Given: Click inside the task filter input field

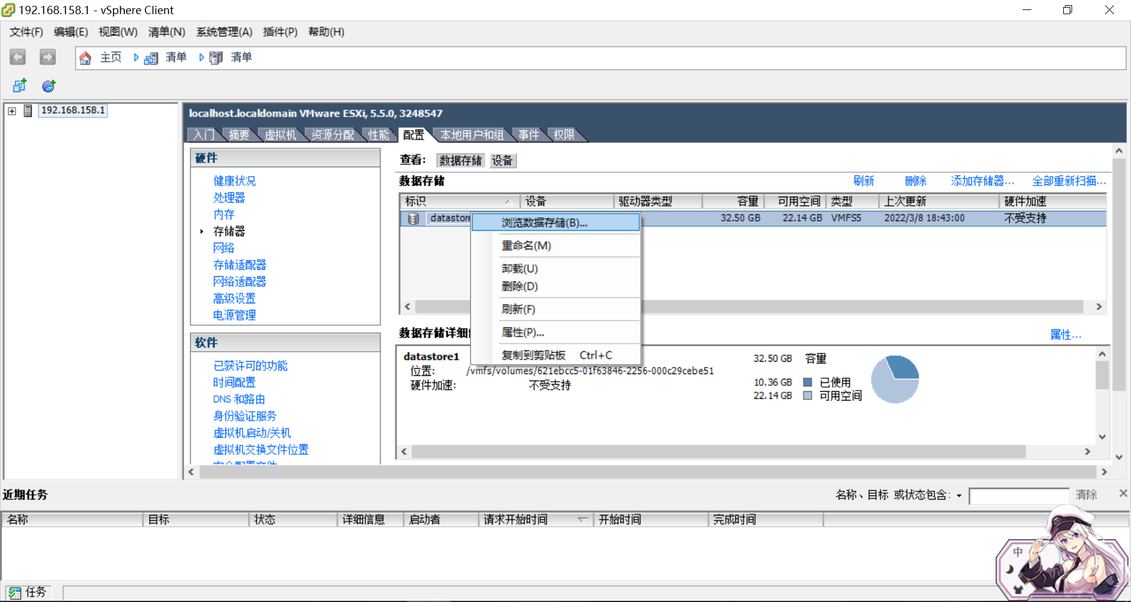Looking at the screenshot, I should tap(1019, 495).
